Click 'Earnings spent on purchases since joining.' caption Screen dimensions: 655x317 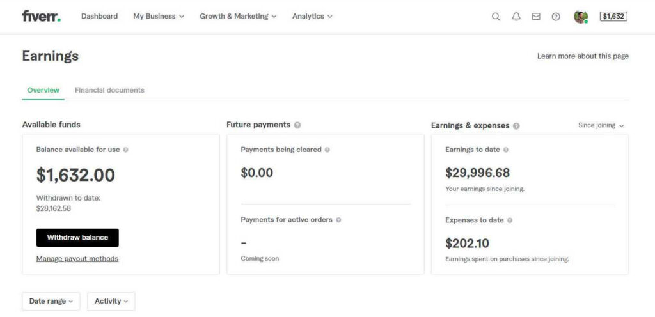[x=507, y=259]
